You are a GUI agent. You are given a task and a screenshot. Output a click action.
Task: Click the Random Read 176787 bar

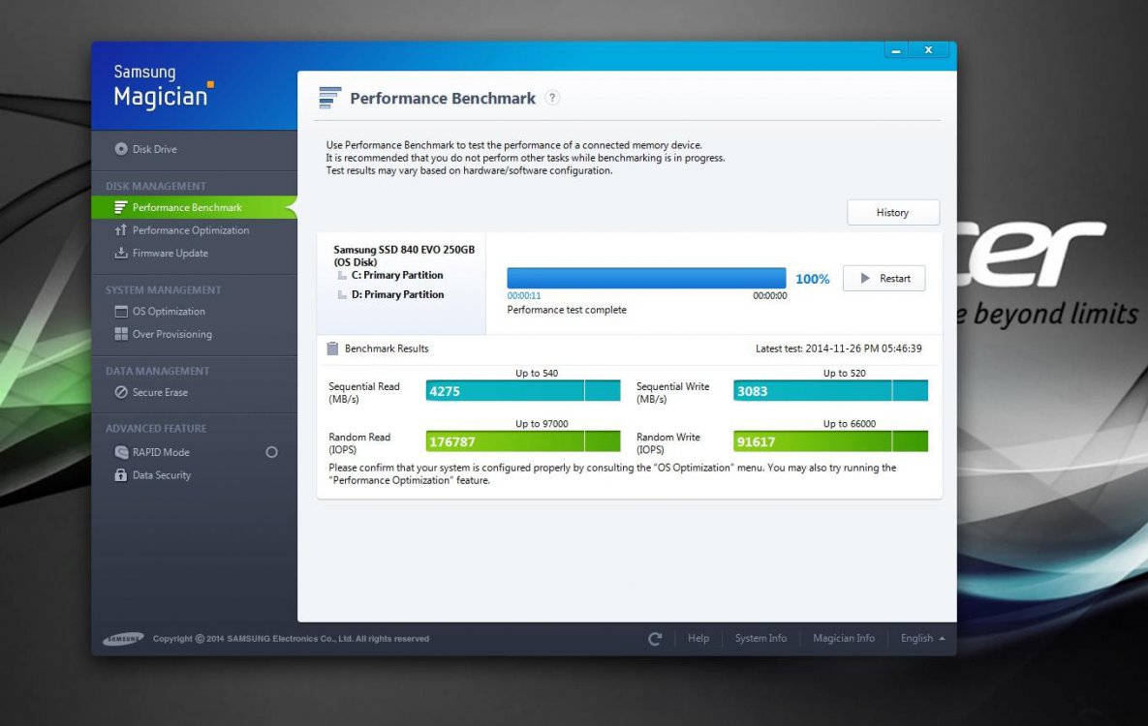click(x=523, y=441)
